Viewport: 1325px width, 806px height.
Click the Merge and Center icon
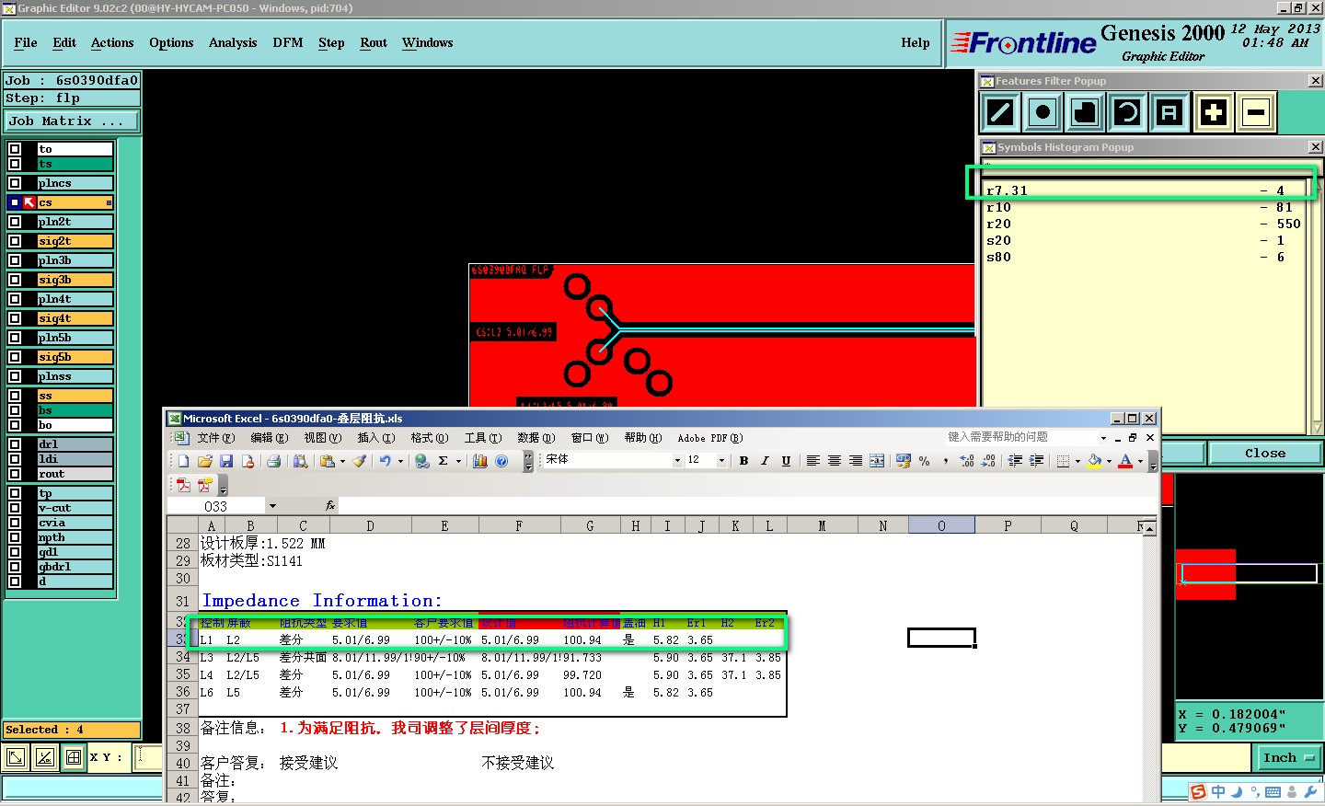pyautogui.click(x=877, y=461)
